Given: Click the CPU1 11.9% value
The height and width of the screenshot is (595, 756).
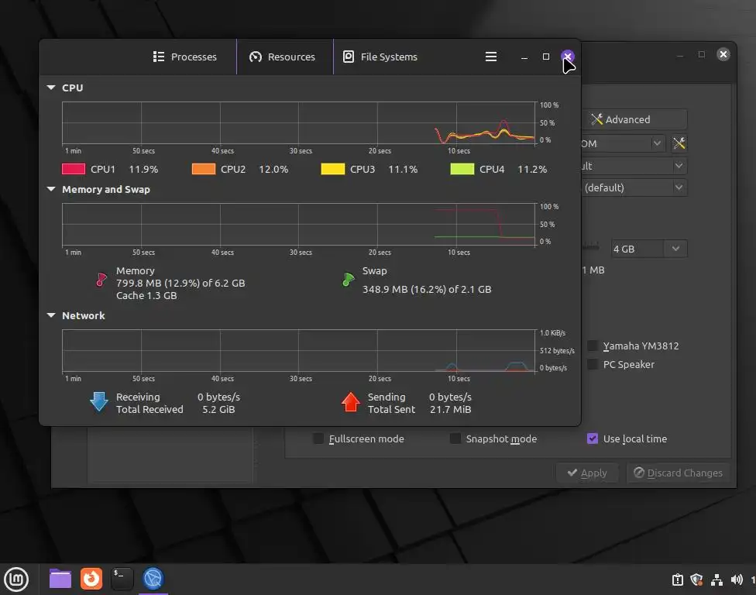Looking at the screenshot, I should [x=143, y=169].
